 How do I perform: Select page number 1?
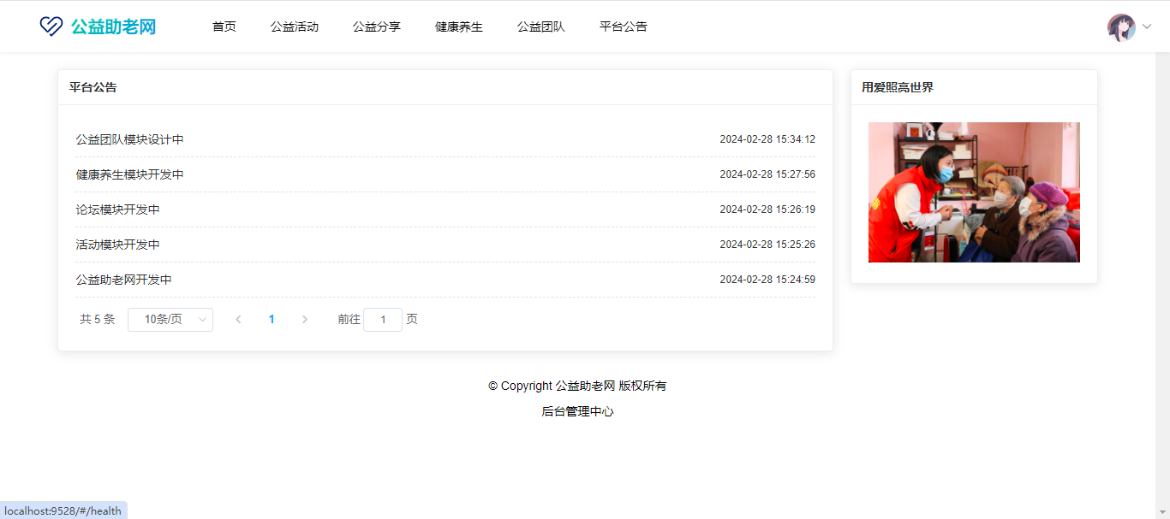(x=272, y=320)
